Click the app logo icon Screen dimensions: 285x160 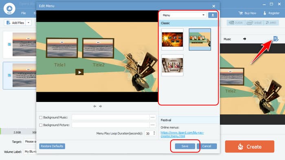point(9,9)
